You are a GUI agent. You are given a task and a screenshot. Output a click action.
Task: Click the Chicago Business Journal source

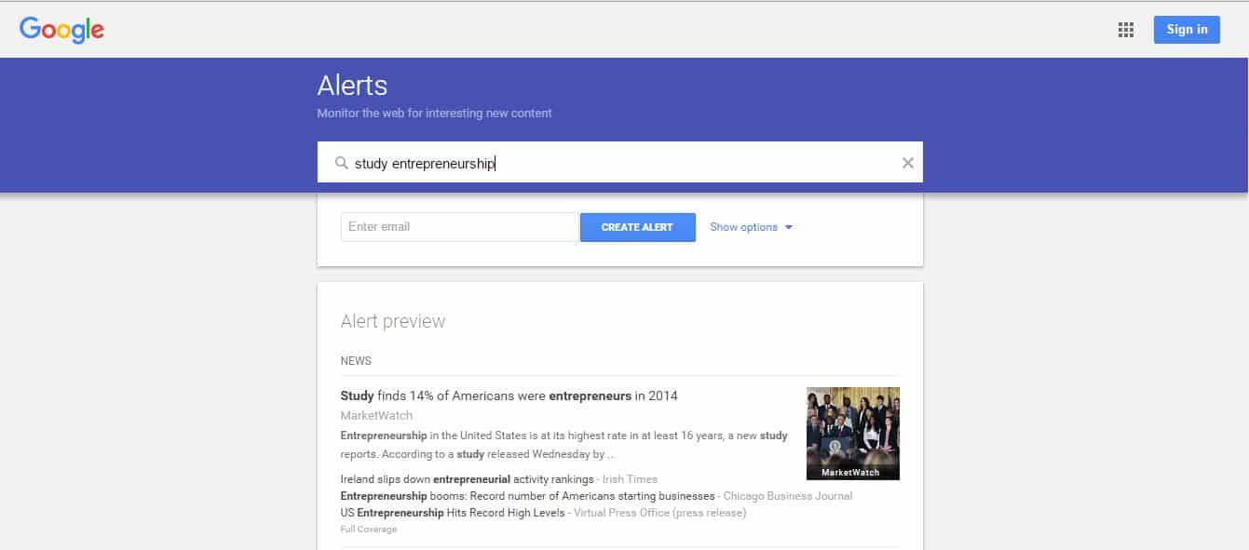788,496
